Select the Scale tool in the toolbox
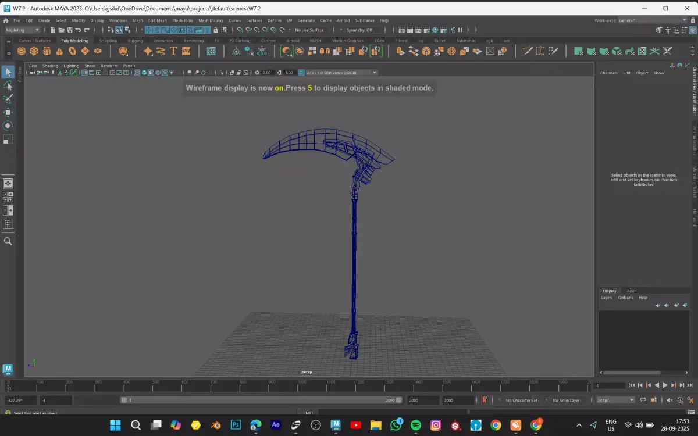This screenshot has width=698, height=436. pyautogui.click(x=8, y=139)
